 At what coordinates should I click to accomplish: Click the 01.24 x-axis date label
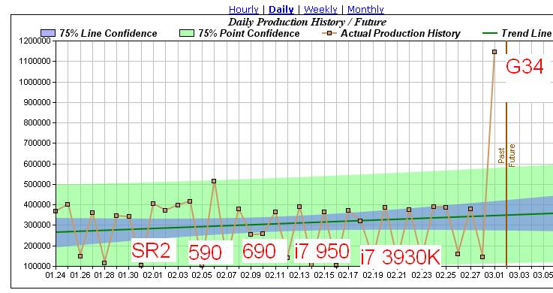56,275
